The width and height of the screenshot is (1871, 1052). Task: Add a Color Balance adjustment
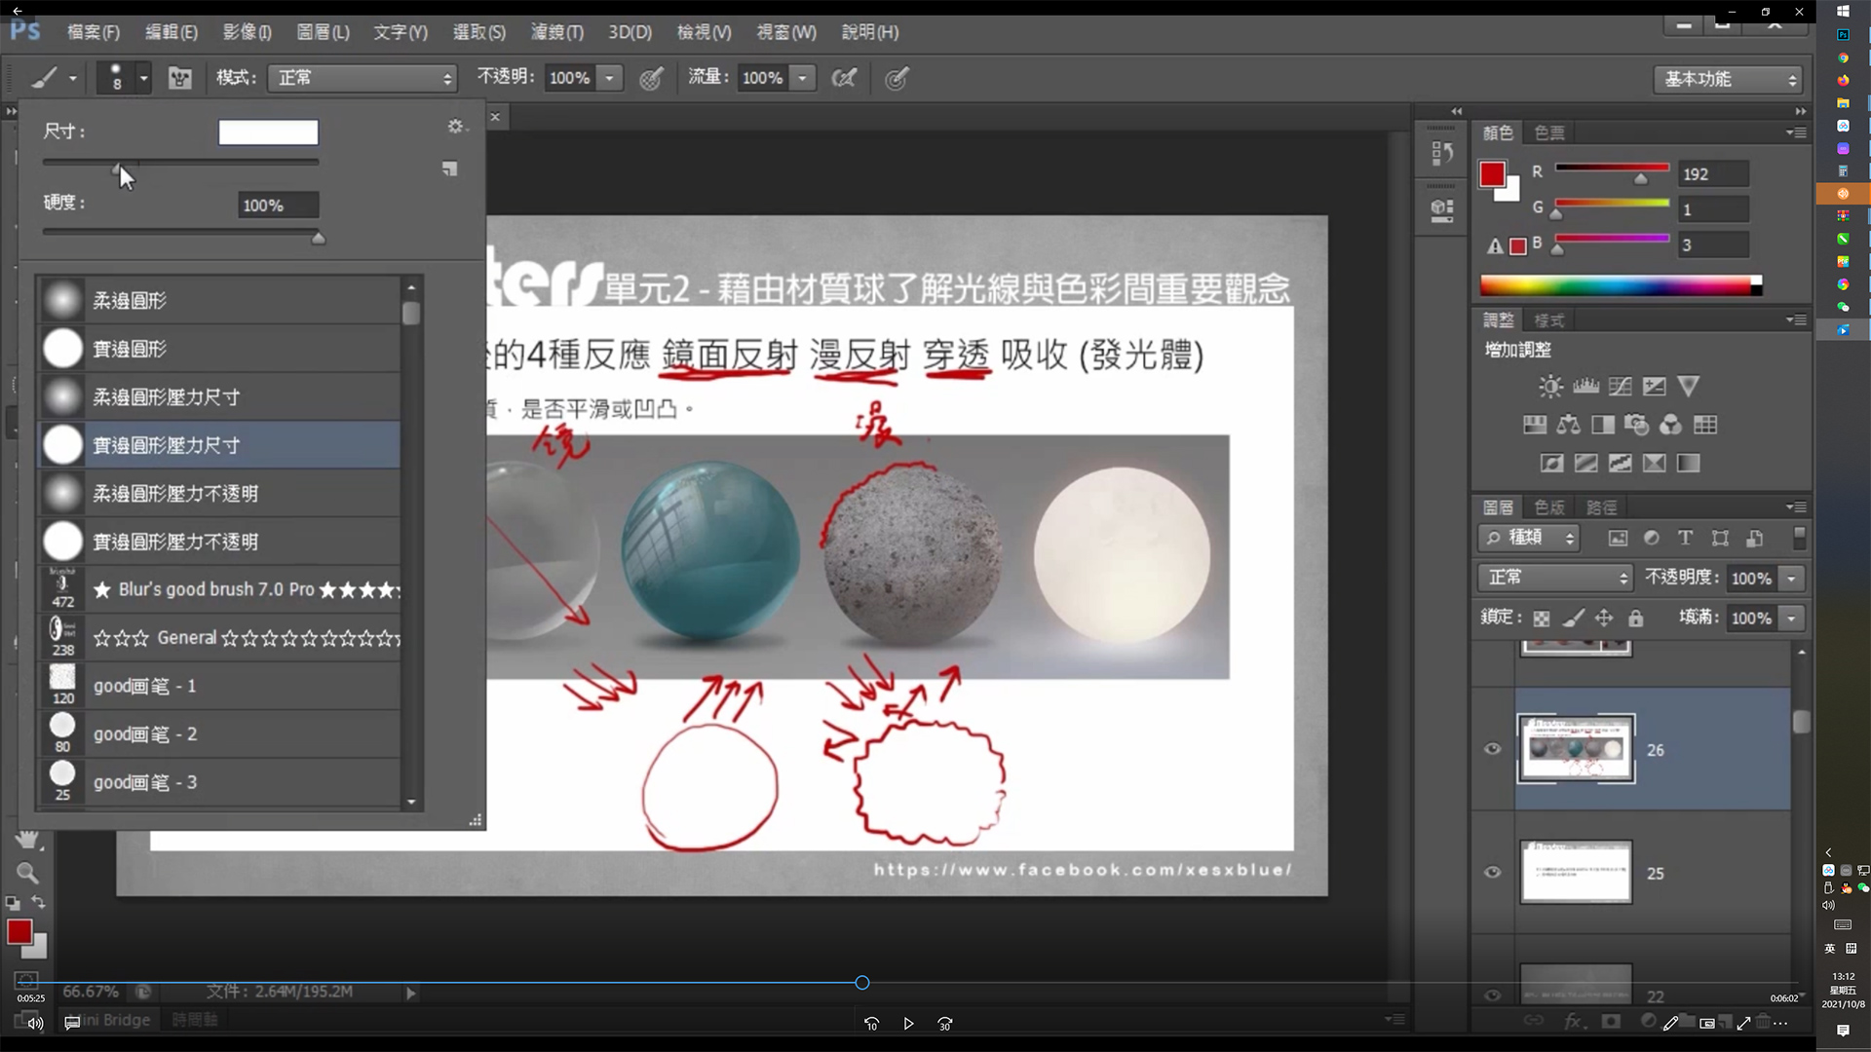1569,425
